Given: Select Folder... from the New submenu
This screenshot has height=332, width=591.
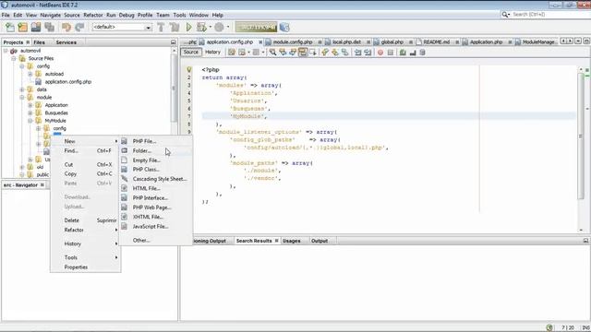Looking at the screenshot, I should coord(156,150).
